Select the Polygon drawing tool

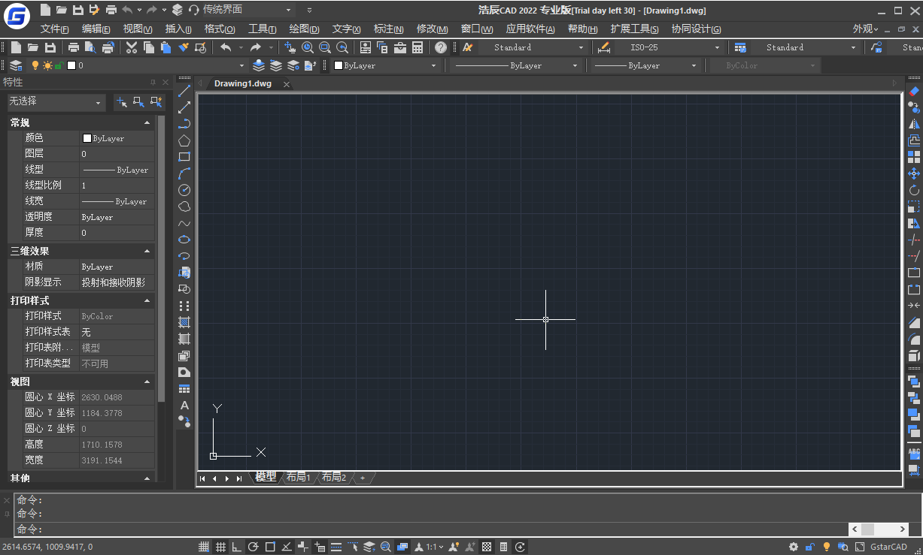(184, 140)
